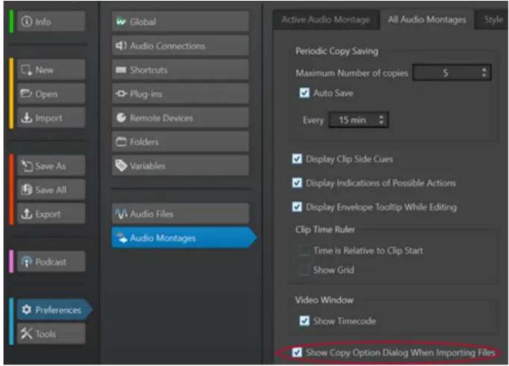Open the Remote Devices preferences section
The height and width of the screenshot is (366, 509).
coord(180,118)
